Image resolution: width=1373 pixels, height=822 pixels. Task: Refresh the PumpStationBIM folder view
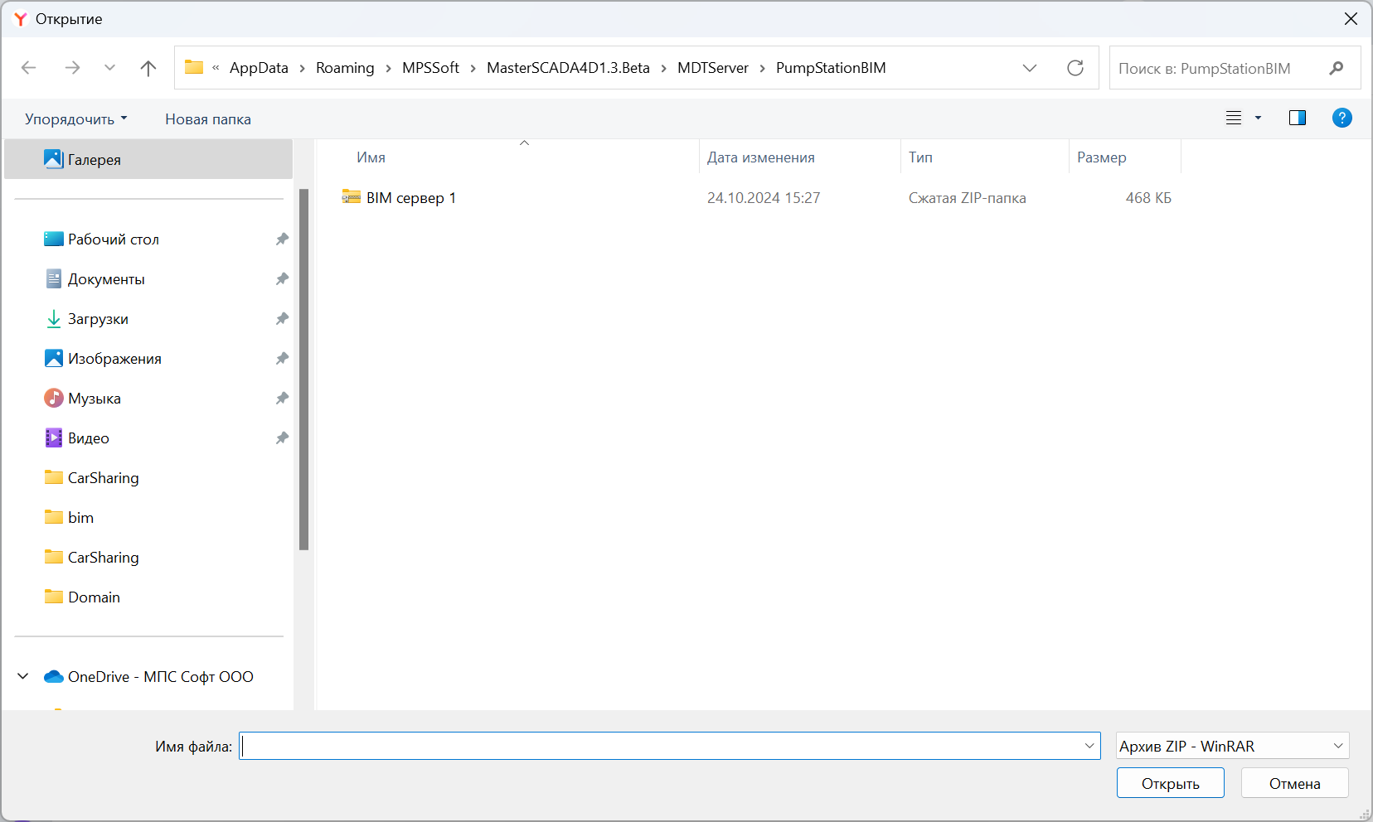(1075, 68)
